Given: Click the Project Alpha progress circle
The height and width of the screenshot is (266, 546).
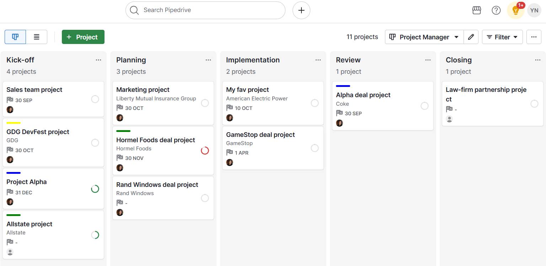Looking at the screenshot, I should click(x=95, y=189).
